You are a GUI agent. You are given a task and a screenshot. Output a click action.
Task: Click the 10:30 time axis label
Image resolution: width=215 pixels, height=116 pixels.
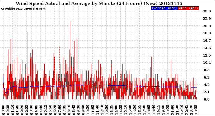[x=88, y=110]
